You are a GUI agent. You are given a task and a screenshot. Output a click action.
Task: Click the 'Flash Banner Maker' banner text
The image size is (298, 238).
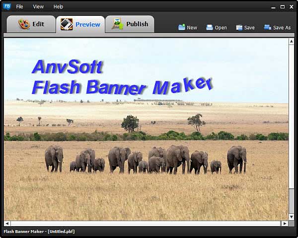point(122,86)
